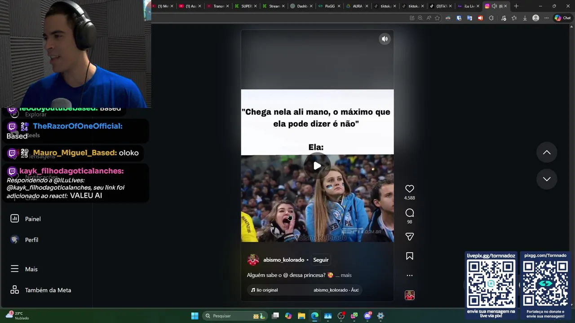
Task: Go to next reel with down arrow
Action: coord(547,179)
